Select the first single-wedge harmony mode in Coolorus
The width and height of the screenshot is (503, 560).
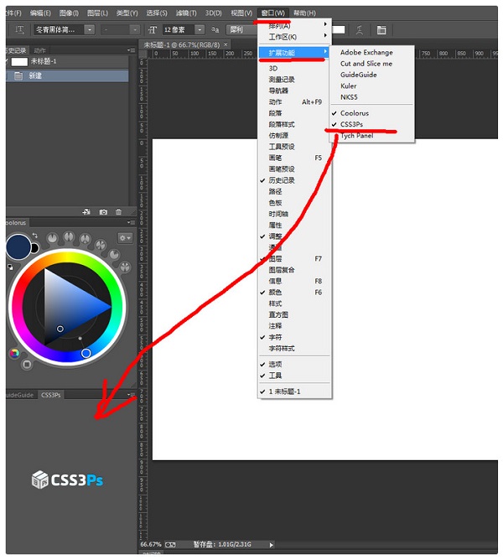(x=53, y=238)
